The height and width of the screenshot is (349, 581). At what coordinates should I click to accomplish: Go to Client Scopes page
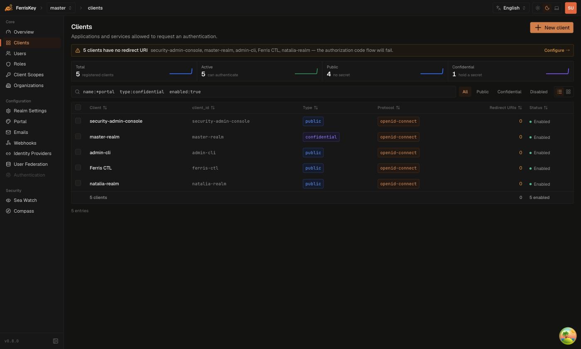[x=31, y=75]
